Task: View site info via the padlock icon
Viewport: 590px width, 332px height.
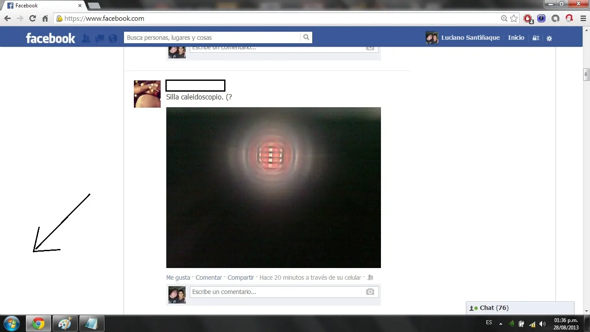Action: tap(60, 19)
